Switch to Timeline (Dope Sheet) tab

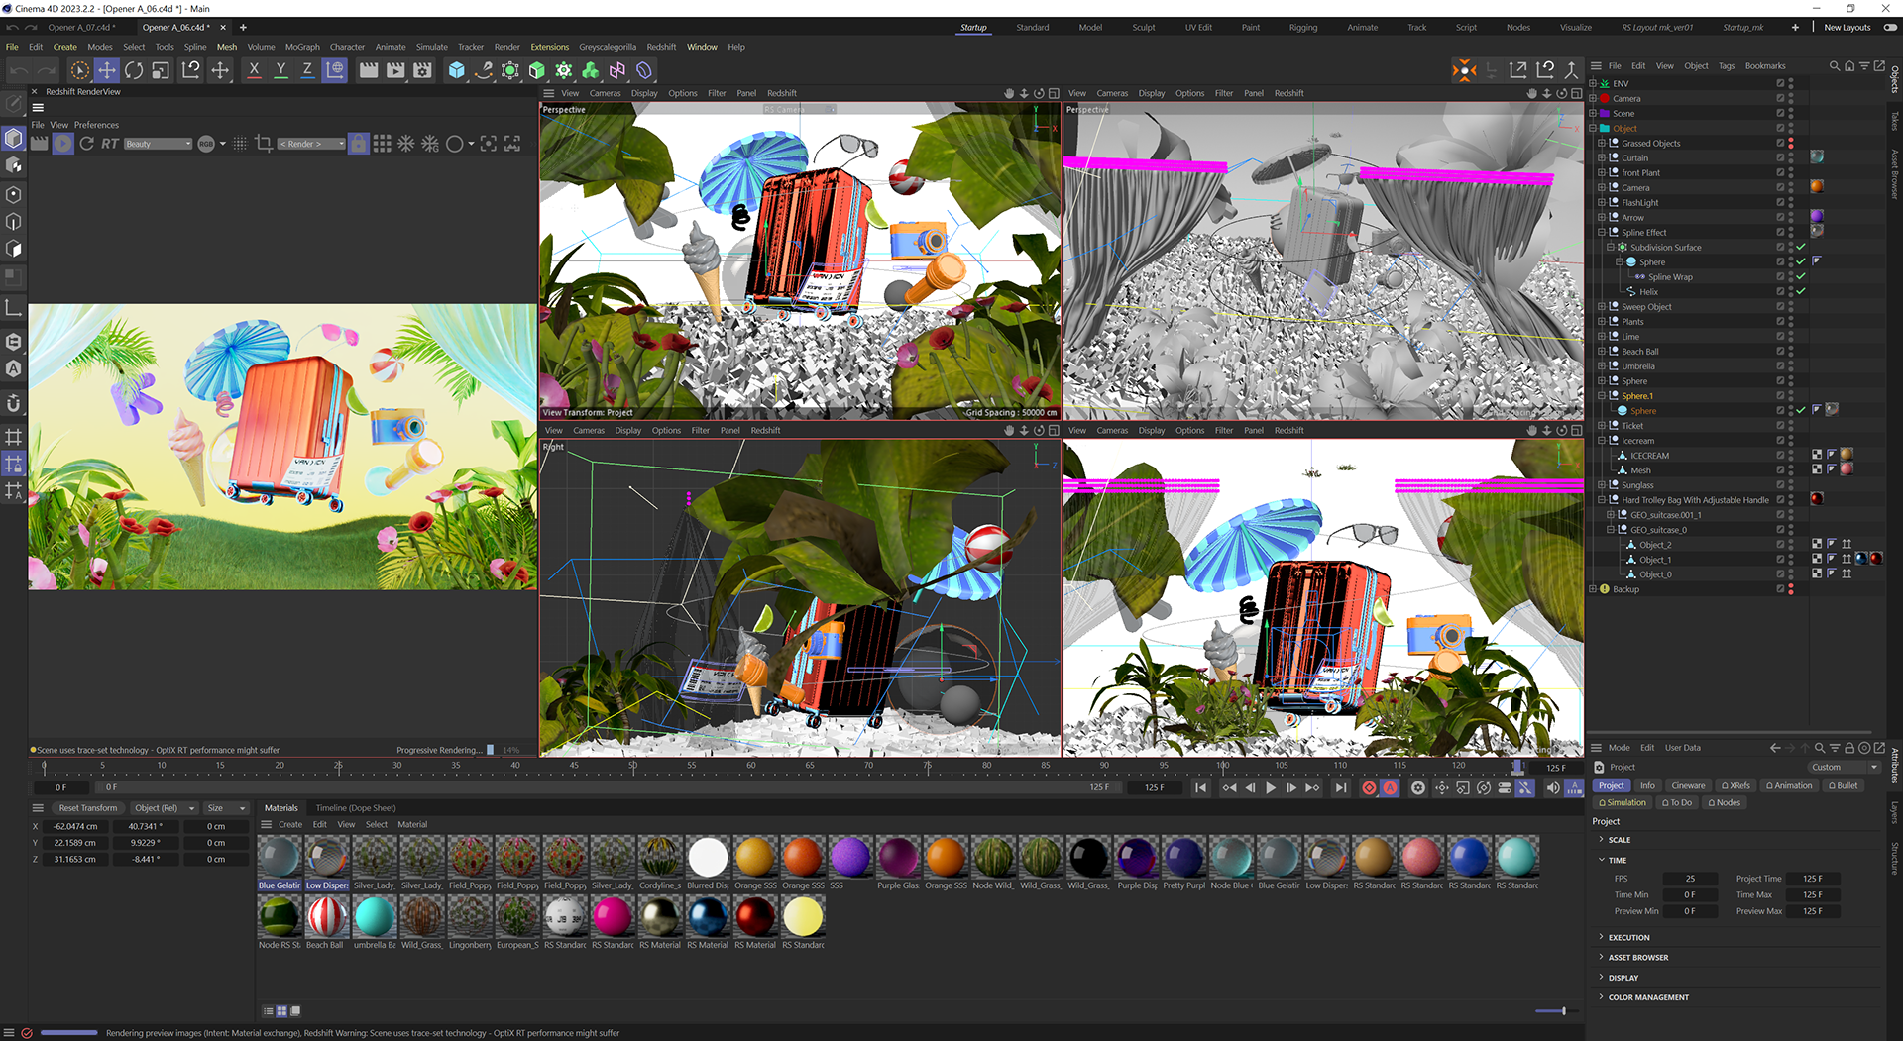click(x=356, y=808)
